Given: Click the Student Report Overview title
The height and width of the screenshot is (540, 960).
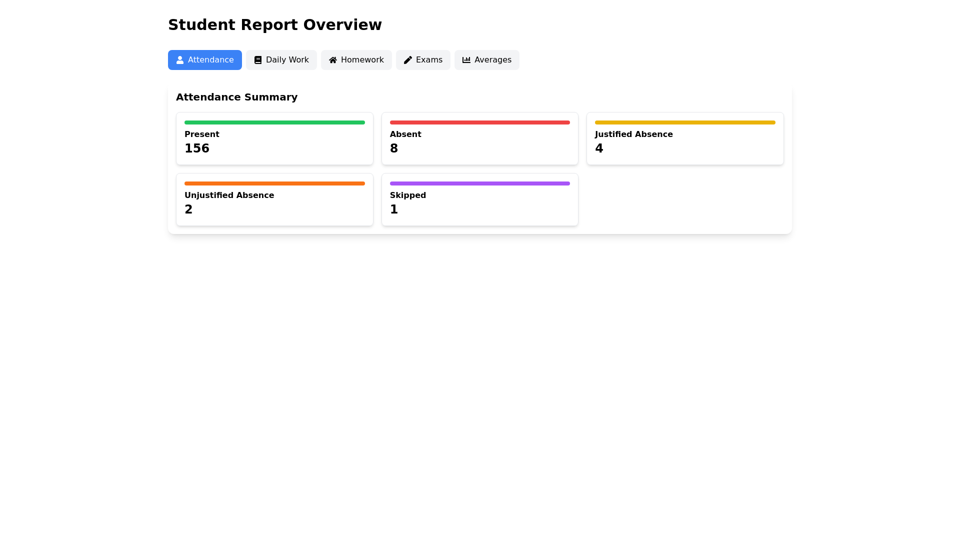Looking at the screenshot, I should [275, 25].
